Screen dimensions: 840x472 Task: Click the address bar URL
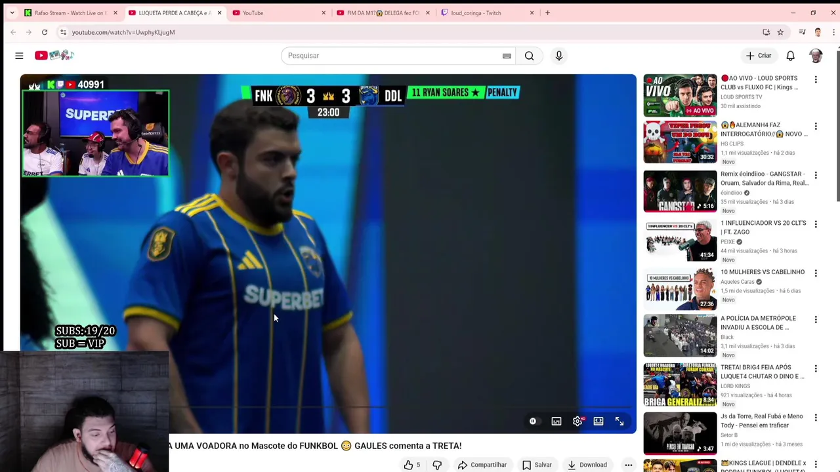(123, 32)
